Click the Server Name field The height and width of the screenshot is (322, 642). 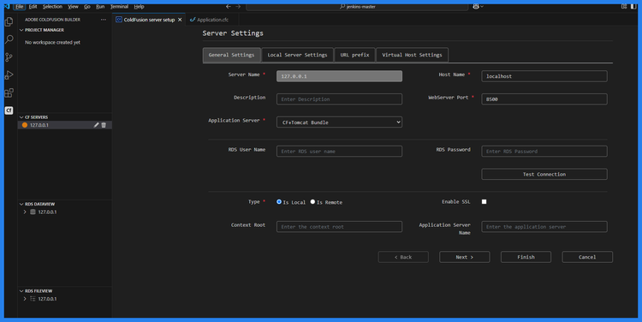(x=339, y=76)
